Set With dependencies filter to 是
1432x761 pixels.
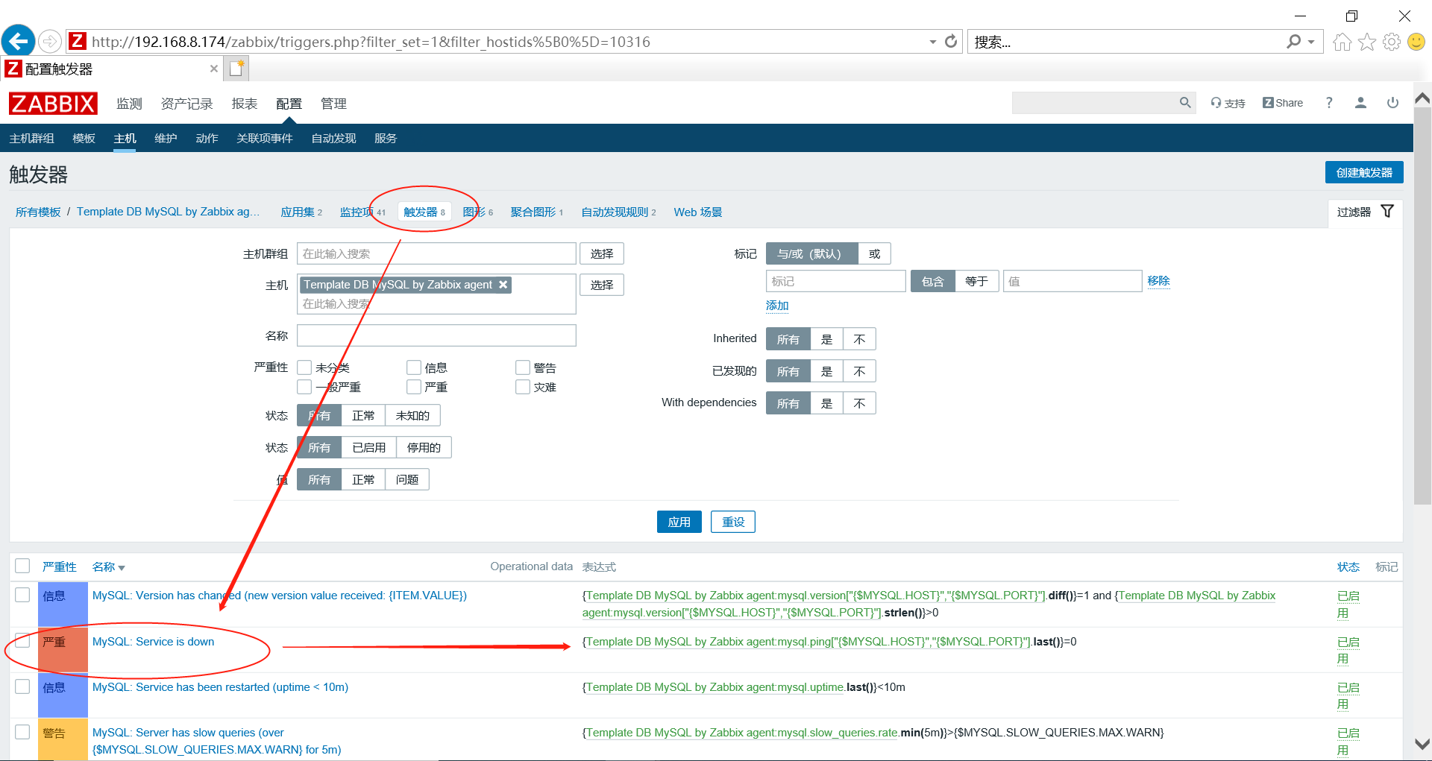coord(826,403)
